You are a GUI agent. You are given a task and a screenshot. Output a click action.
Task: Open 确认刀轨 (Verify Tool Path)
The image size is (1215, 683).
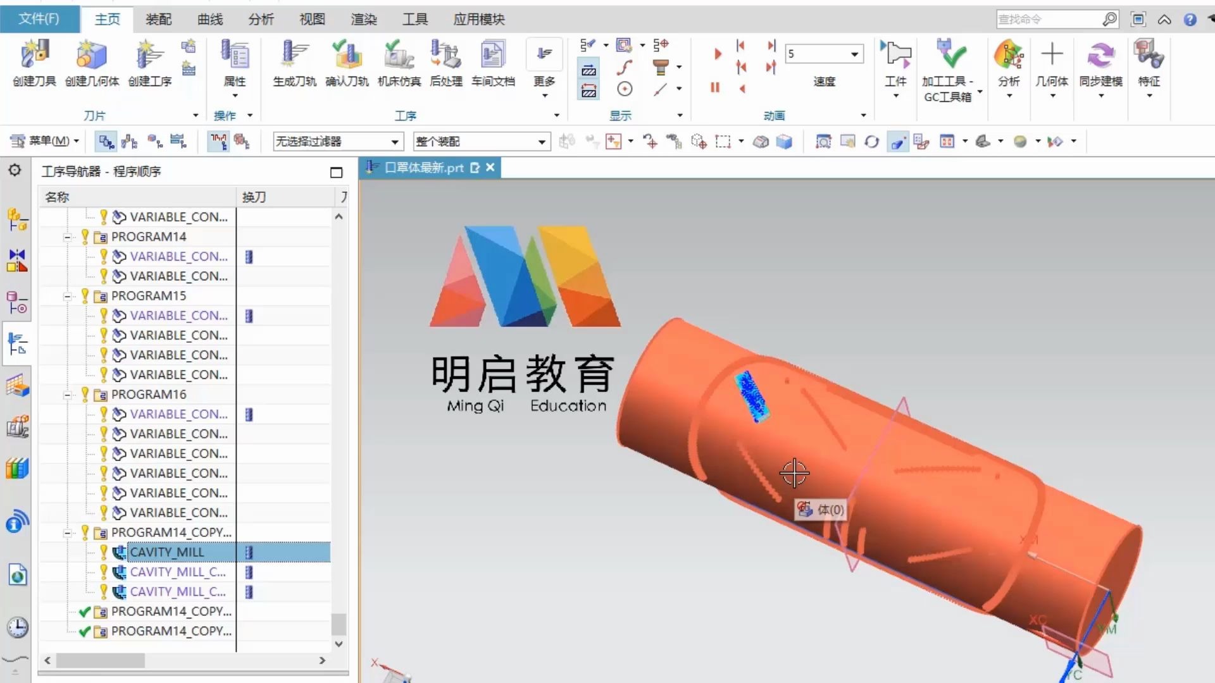[347, 56]
